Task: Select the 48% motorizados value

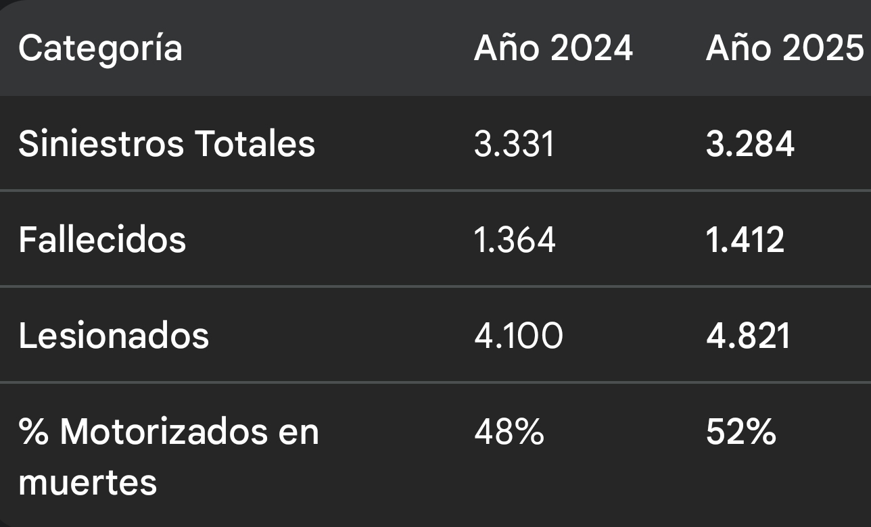Action: [x=509, y=432]
